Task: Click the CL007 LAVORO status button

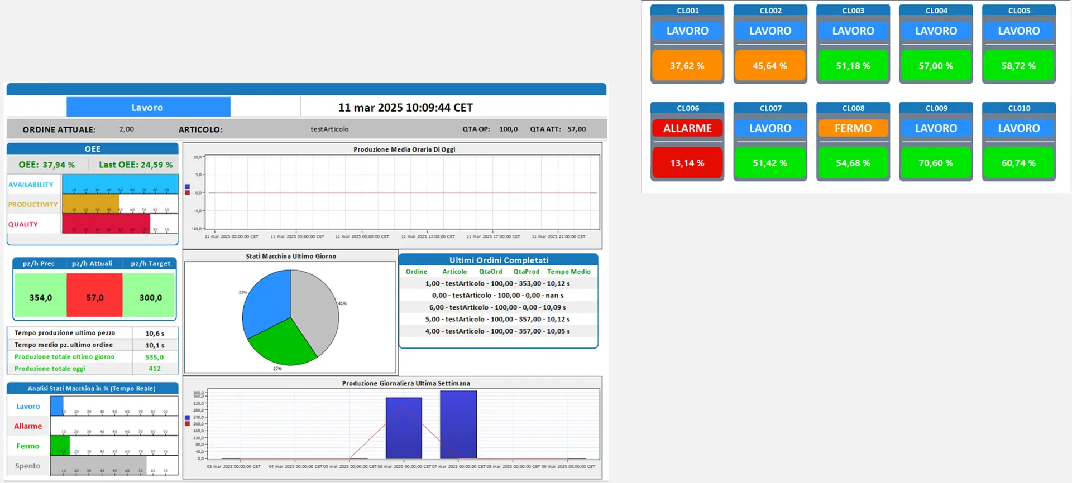Action: point(770,128)
